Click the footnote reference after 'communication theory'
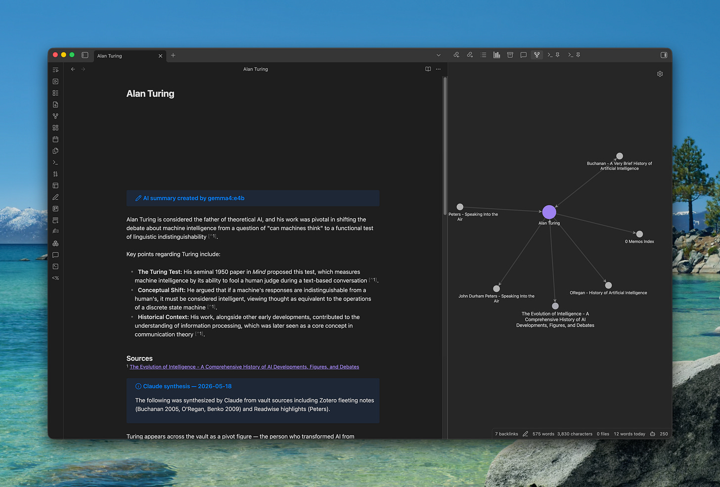 click(199, 334)
